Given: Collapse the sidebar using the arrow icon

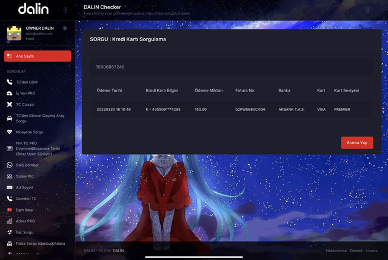Looking at the screenshot, I should (65, 10).
